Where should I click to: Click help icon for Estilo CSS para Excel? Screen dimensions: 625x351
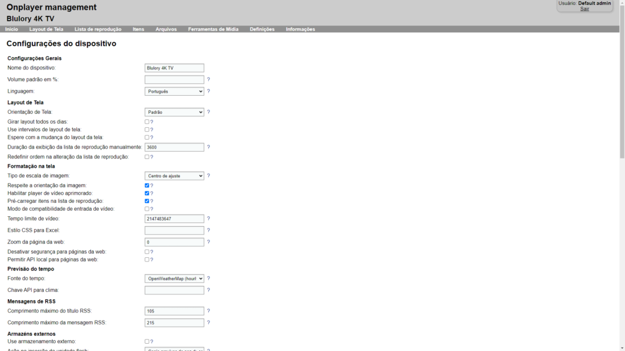pyautogui.click(x=209, y=230)
